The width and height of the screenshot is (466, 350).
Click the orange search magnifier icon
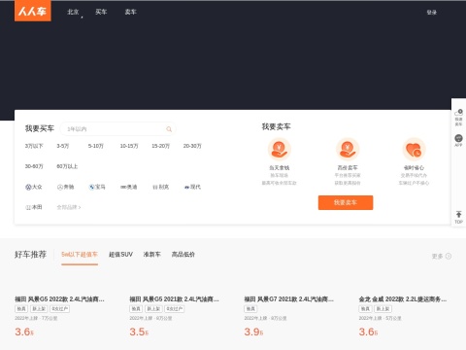point(169,129)
